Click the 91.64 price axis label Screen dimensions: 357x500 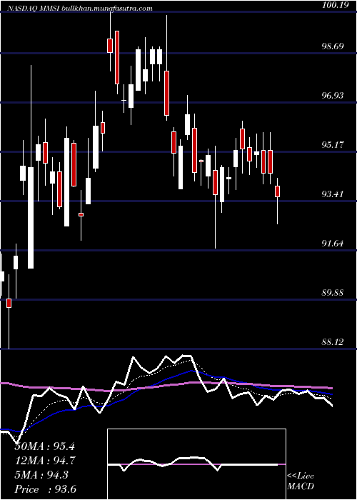(x=333, y=244)
